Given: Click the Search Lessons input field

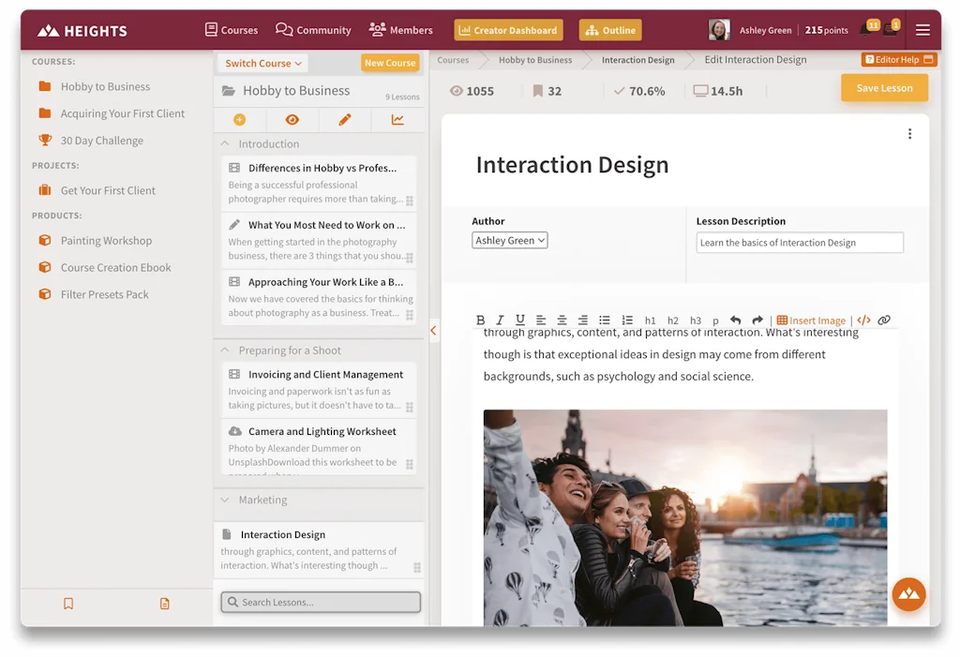Looking at the screenshot, I should (321, 602).
